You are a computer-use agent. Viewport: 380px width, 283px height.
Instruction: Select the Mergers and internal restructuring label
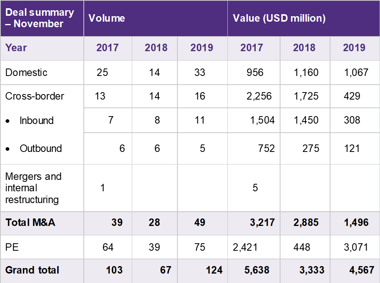pos(33,188)
